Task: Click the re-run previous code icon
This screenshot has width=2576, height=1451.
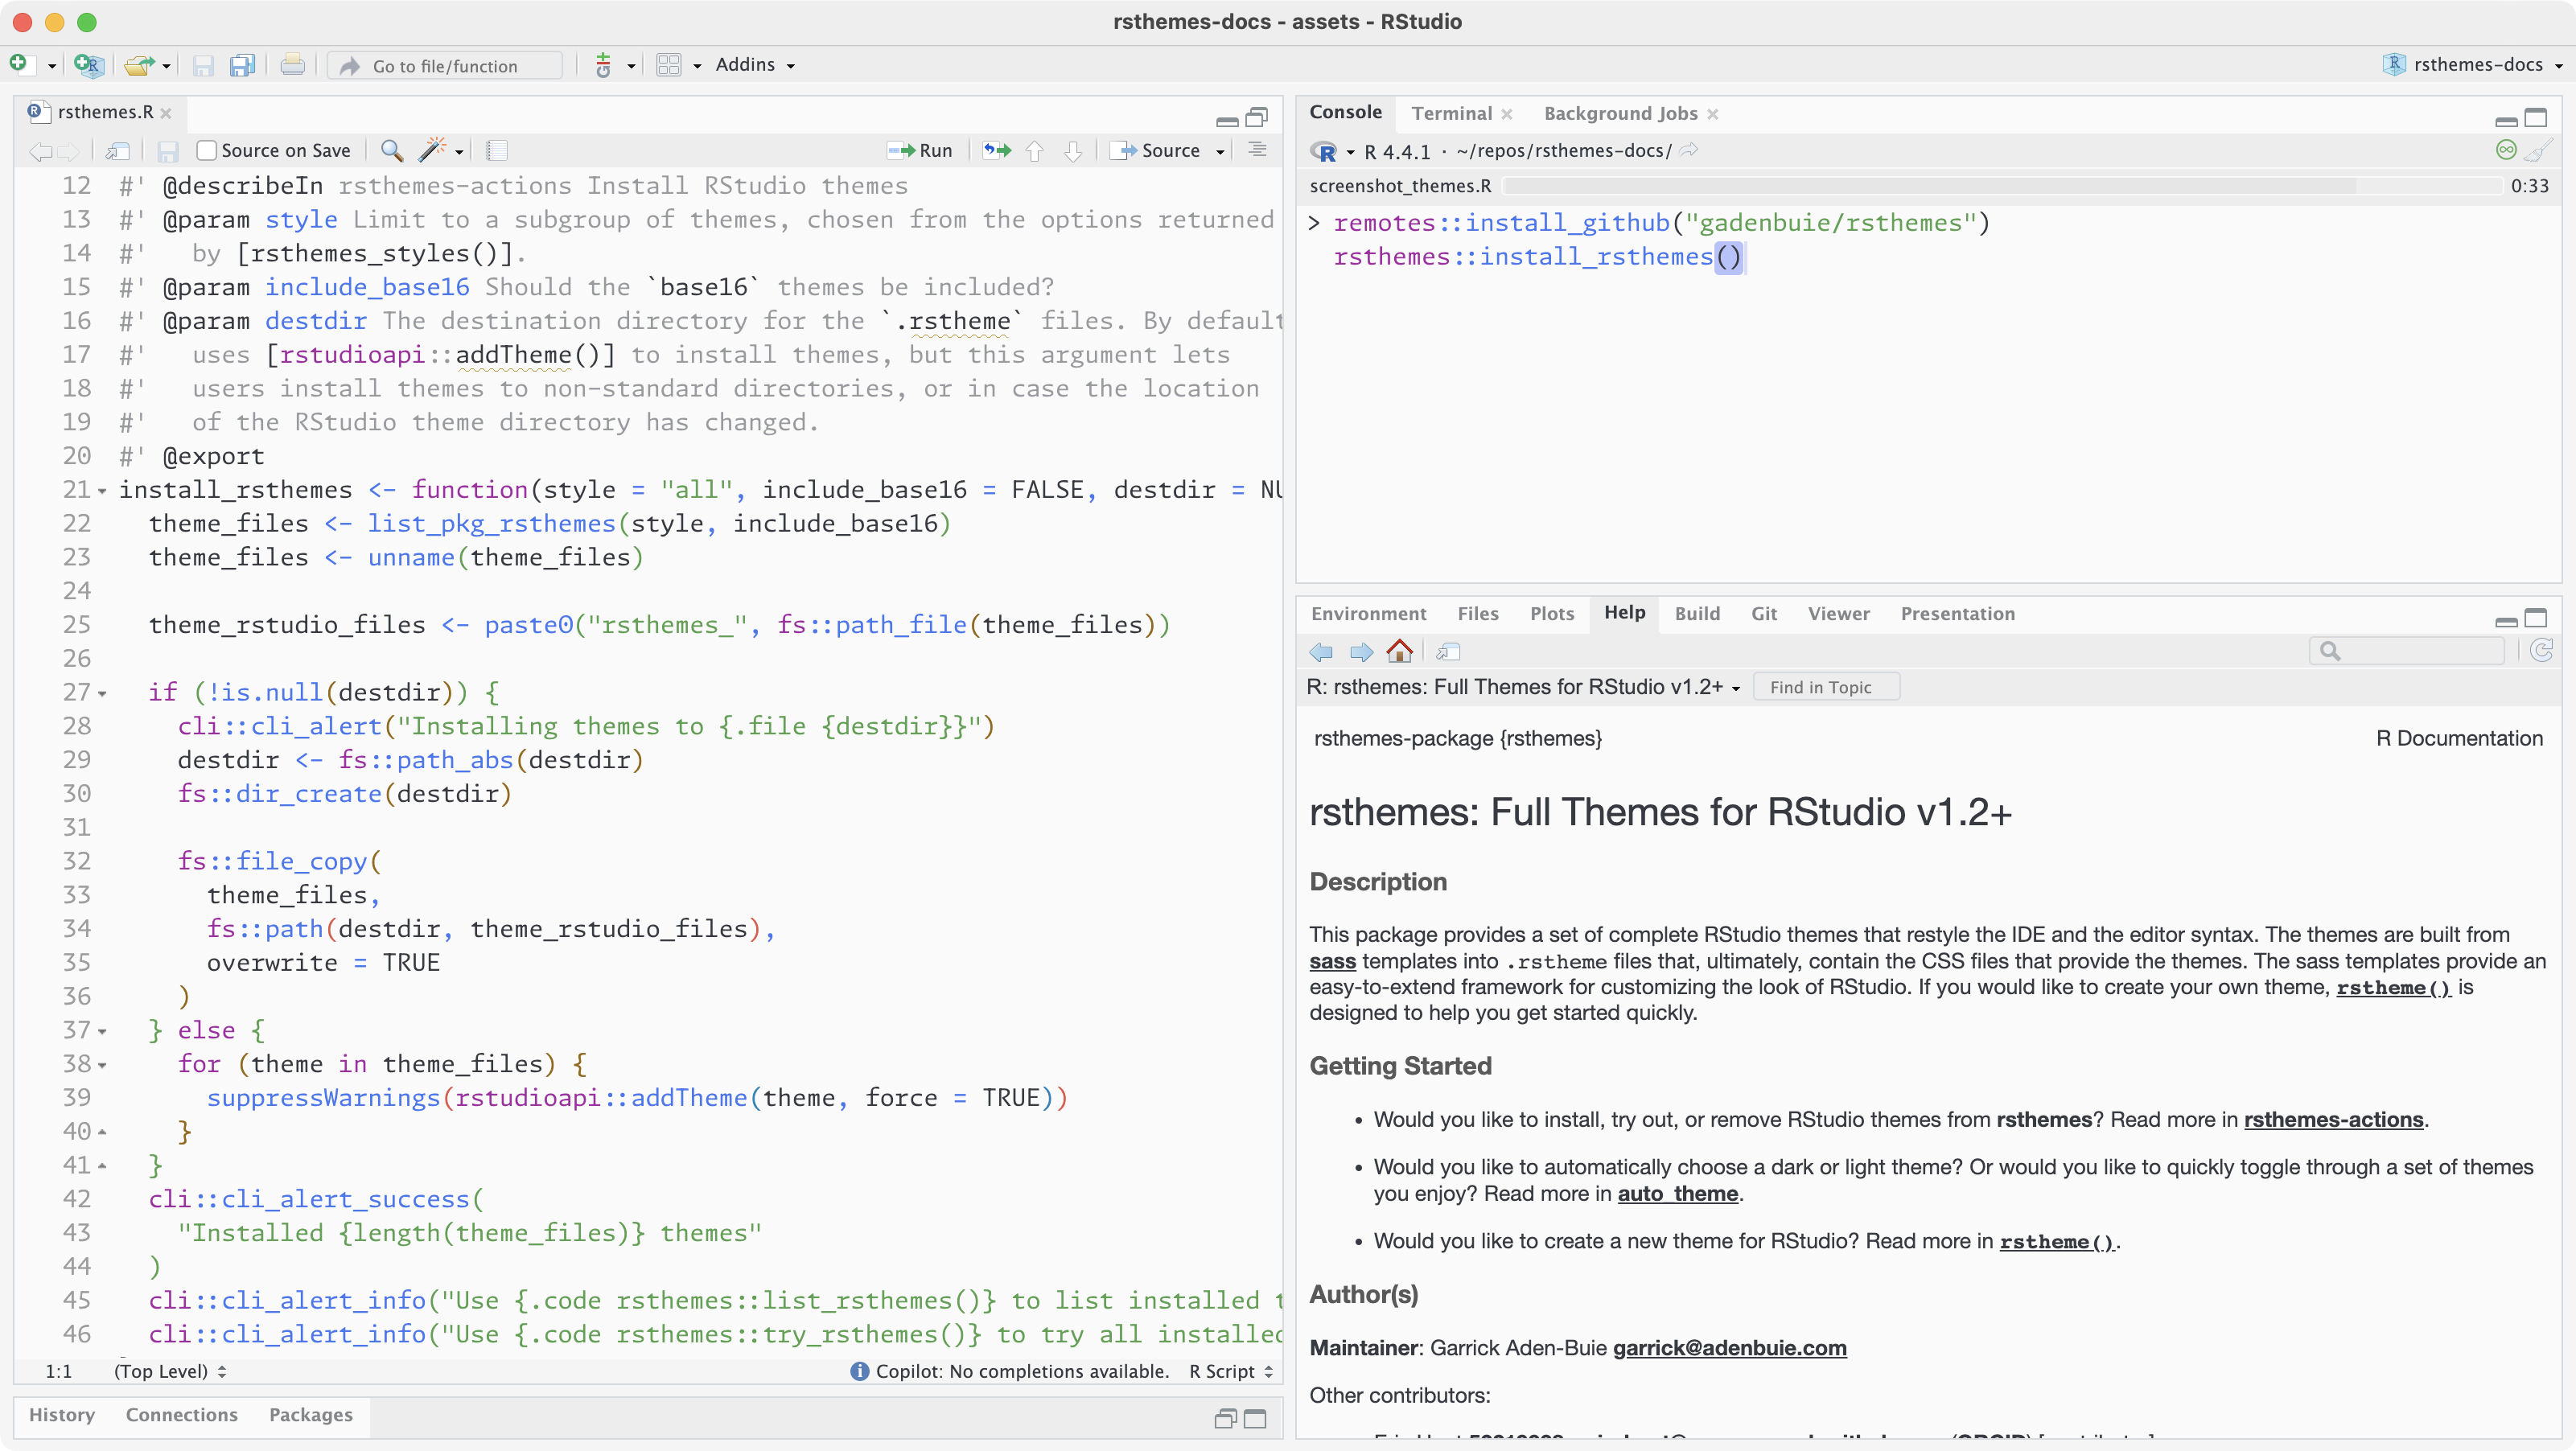Action: pos(996,150)
